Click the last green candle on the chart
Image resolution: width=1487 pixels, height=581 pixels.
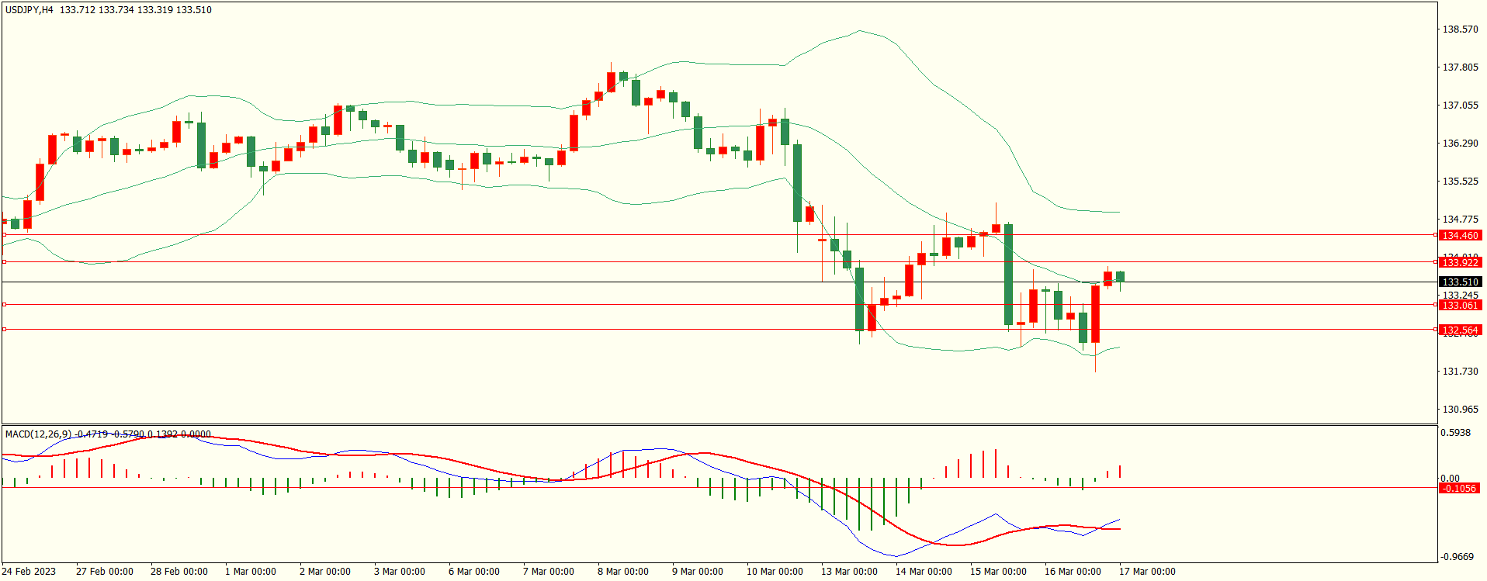click(x=1120, y=277)
